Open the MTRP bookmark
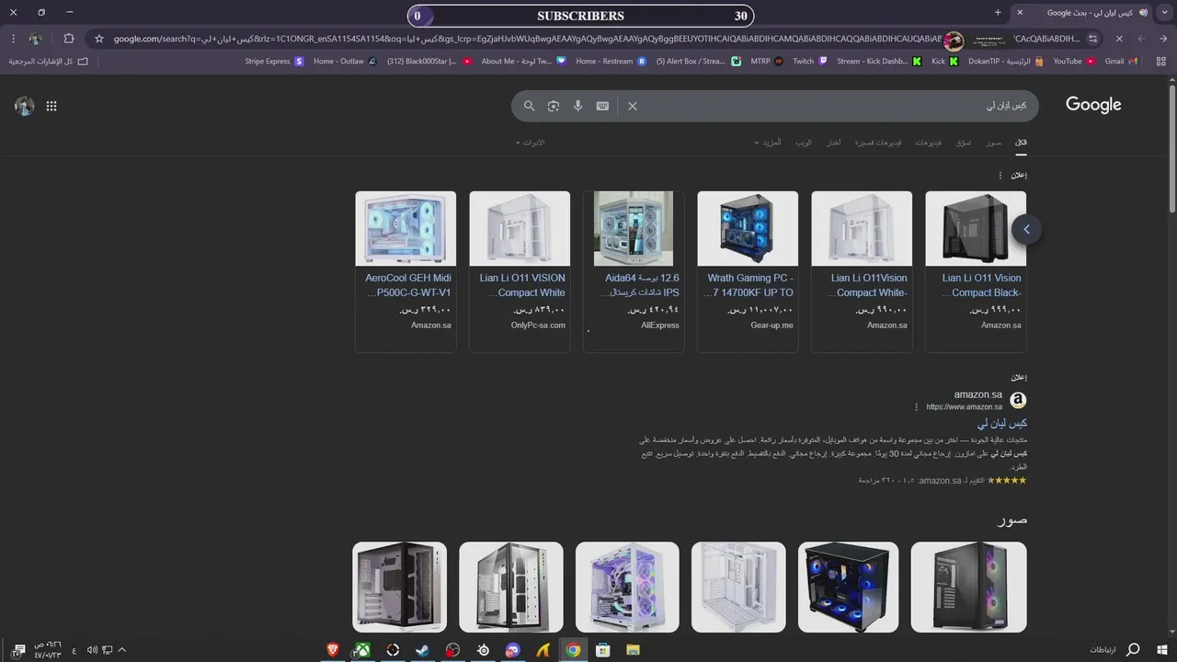This screenshot has width=1177, height=662. [766, 62]
